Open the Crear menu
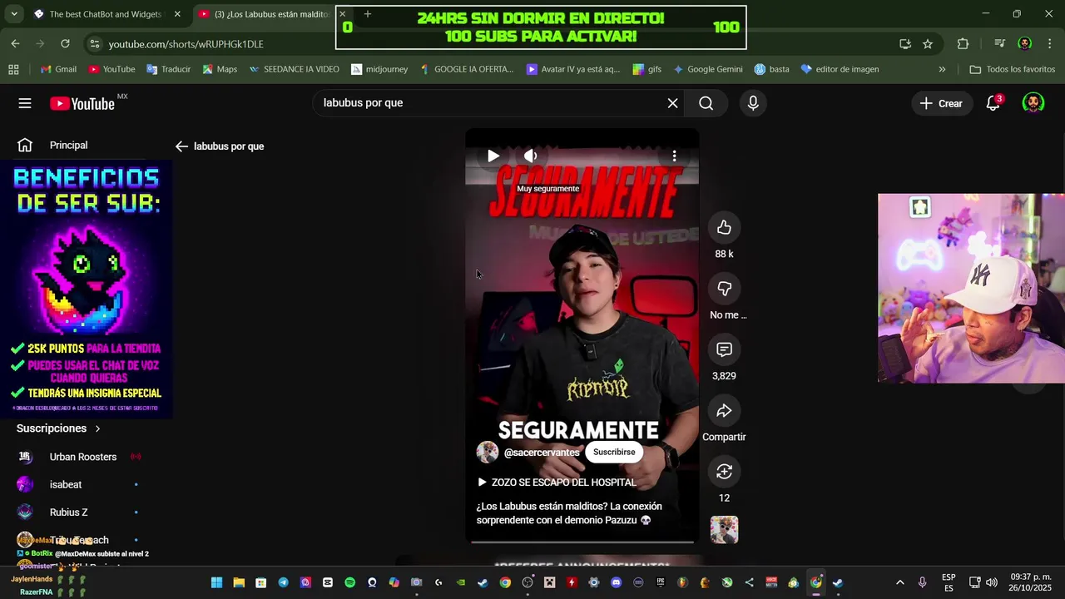1065x599 pixels. 940,103
